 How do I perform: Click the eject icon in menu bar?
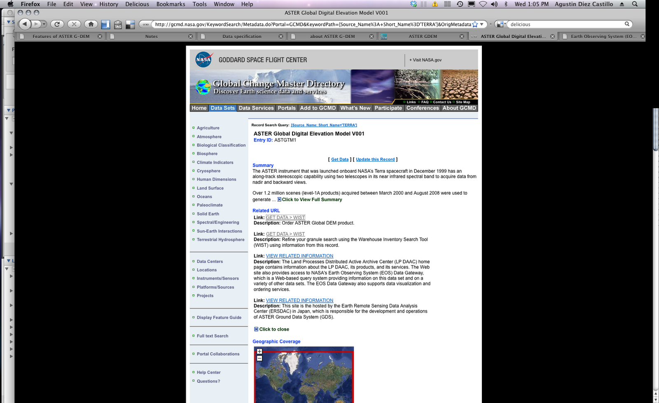coord(622,4)
